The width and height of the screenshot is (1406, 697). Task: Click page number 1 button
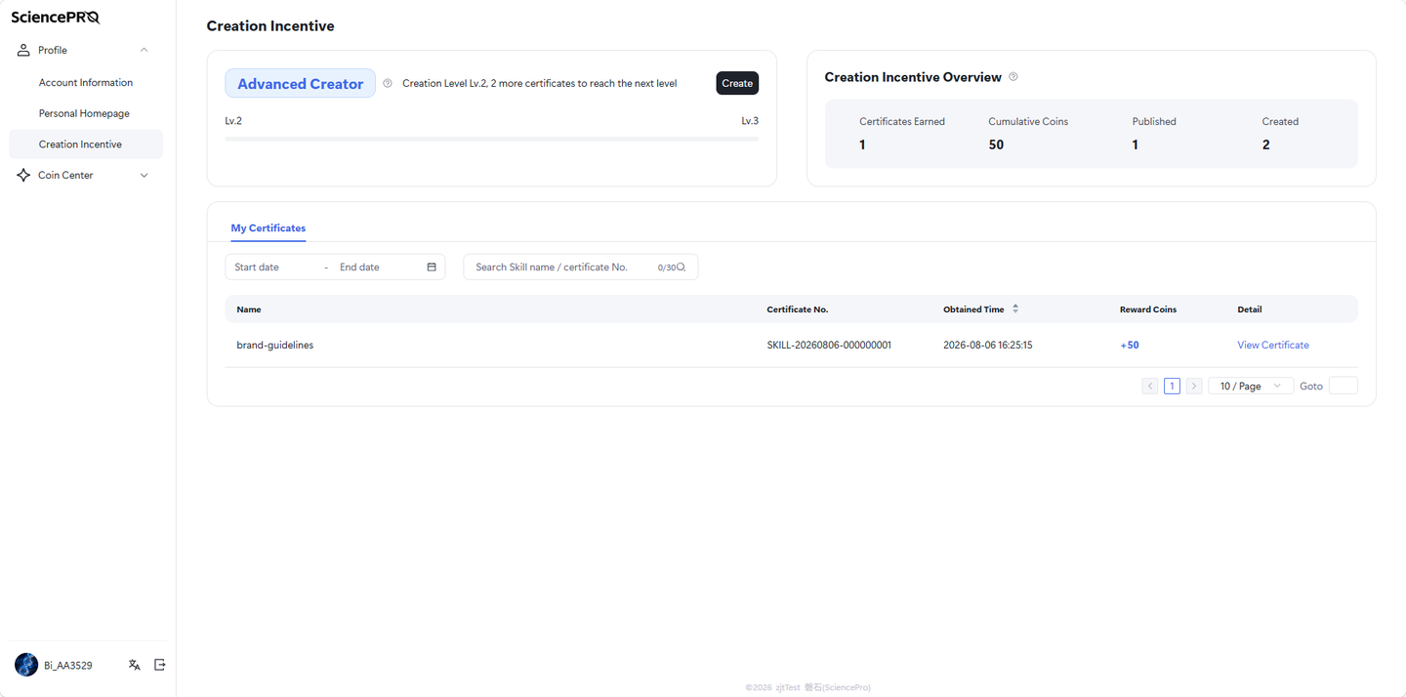(x=1172, y=387)
